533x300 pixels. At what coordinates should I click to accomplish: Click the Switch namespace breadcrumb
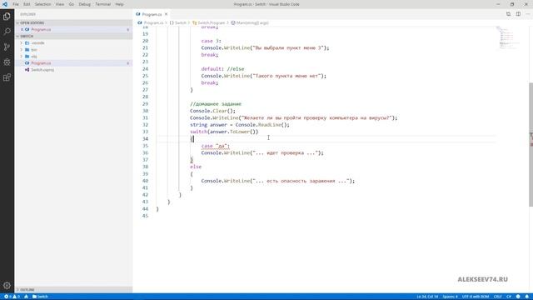pos(178,22)
